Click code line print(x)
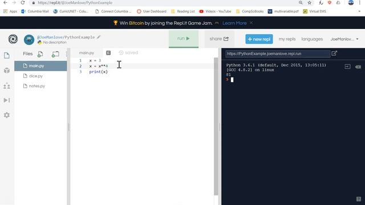The width and height of the screenshot is (365, 205). pos(99,72)
